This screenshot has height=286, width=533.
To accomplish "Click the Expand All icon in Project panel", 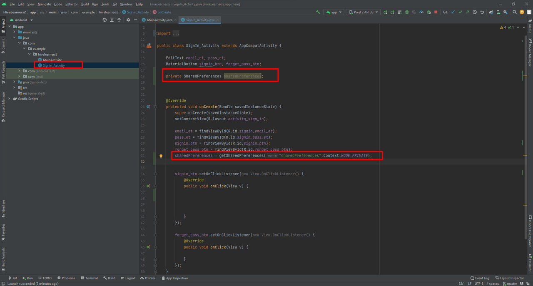I will [112, 20].
